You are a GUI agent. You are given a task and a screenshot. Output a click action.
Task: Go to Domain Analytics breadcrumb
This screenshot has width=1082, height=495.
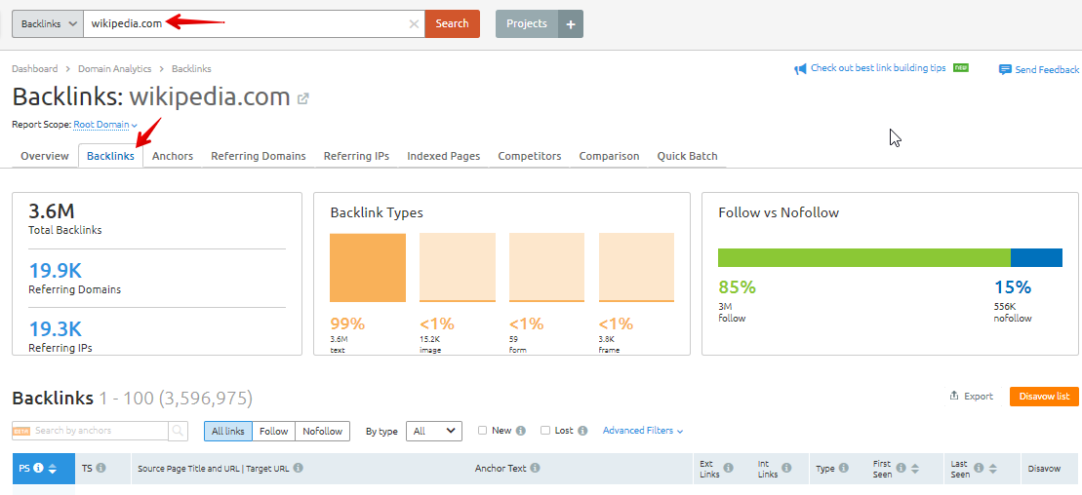114,69
